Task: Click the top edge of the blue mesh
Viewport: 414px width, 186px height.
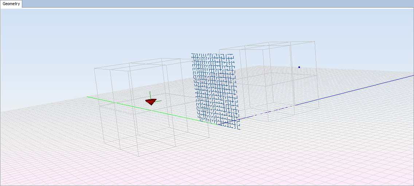Action: [x=212, y=54]
